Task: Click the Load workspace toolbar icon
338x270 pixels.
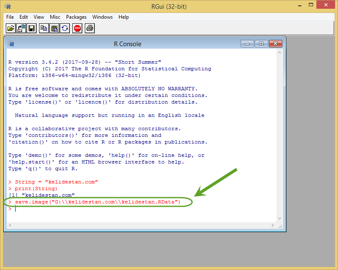Action: pyautogui.click(x=21, y=28)
